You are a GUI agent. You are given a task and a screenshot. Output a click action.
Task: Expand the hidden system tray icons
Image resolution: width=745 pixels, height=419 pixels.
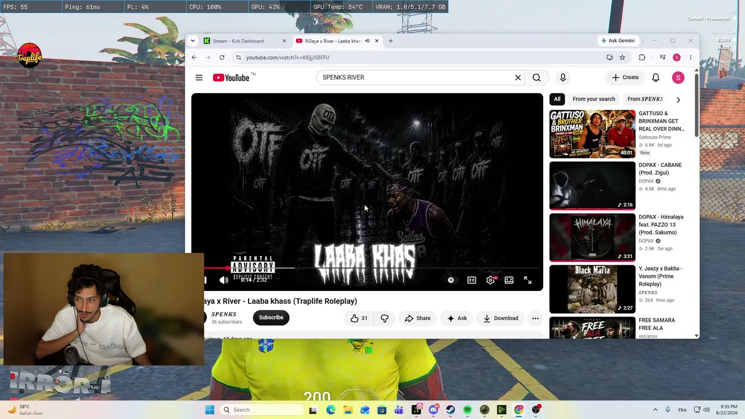[x=655, y=410]
